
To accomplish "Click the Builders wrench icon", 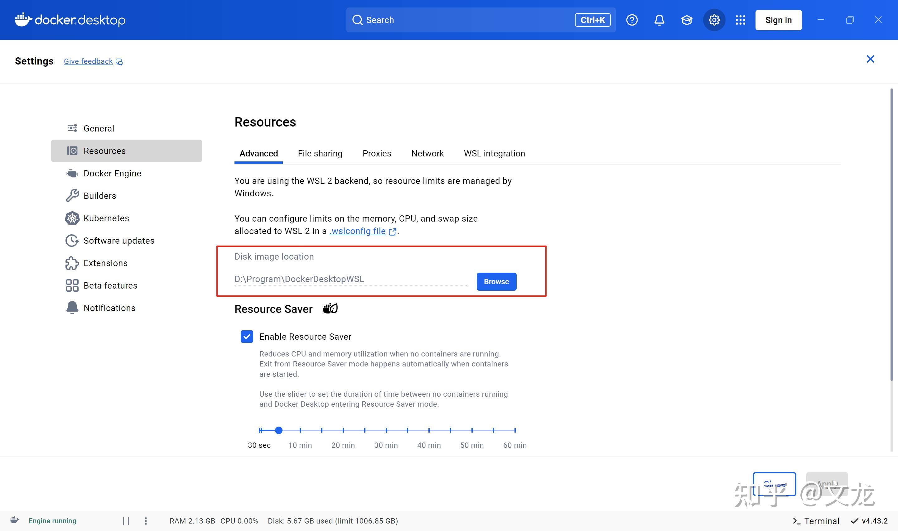I will 72,196.
